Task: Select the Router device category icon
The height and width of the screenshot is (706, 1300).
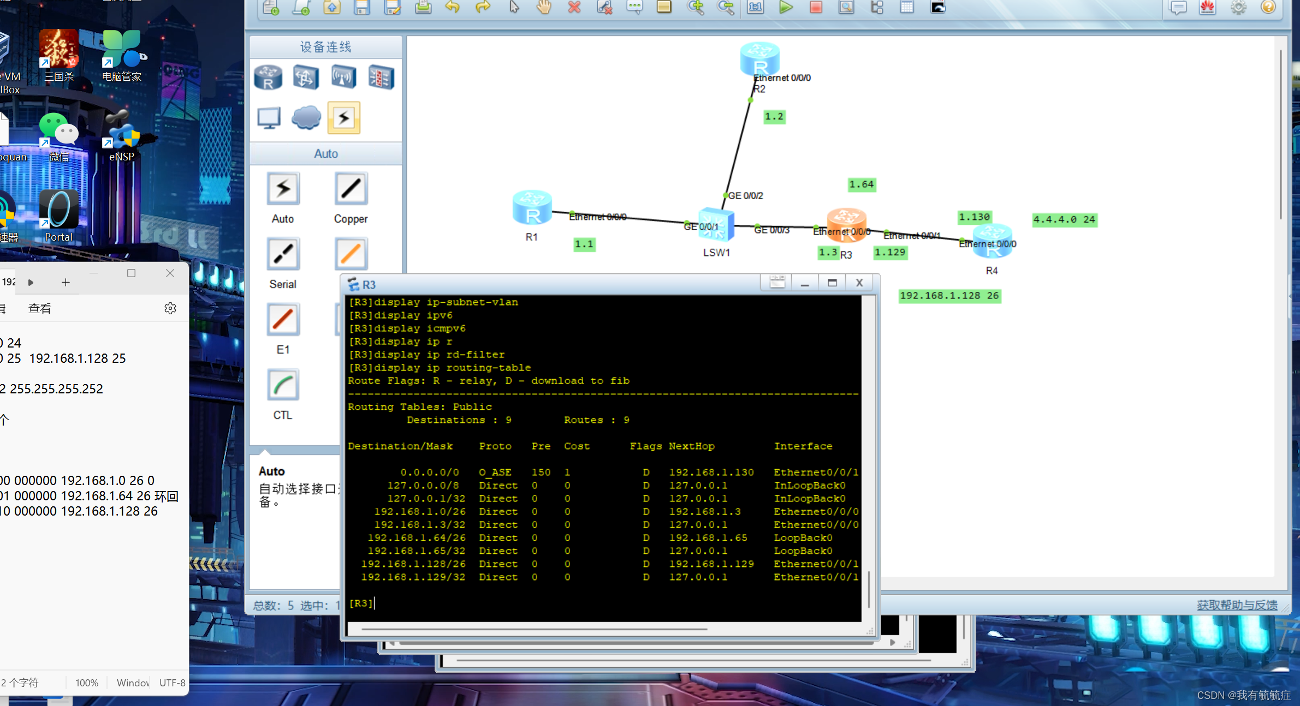Action: 268,77
